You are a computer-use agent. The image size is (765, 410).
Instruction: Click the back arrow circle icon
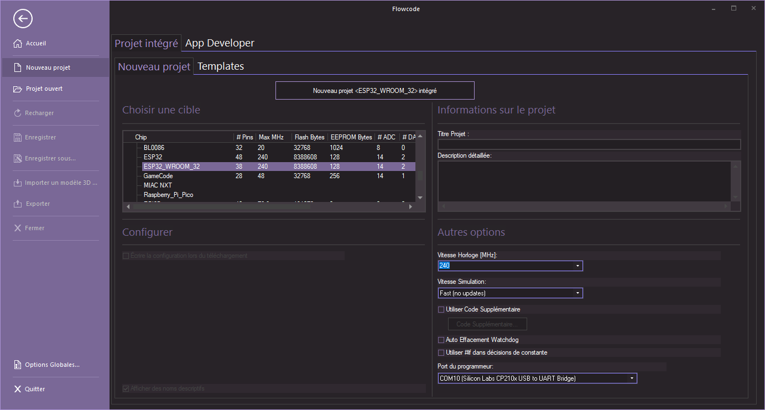pos(23,19)
